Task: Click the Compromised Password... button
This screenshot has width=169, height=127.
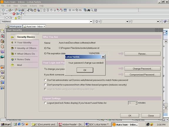Action: pos(142,75)
